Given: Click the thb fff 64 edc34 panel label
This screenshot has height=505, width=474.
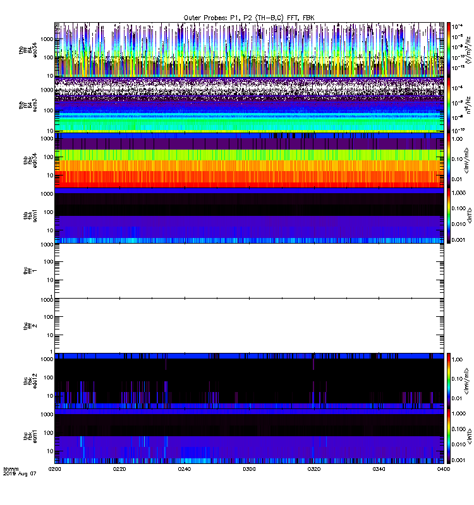Looking at the screenshot, I should (x=28, y=50).
